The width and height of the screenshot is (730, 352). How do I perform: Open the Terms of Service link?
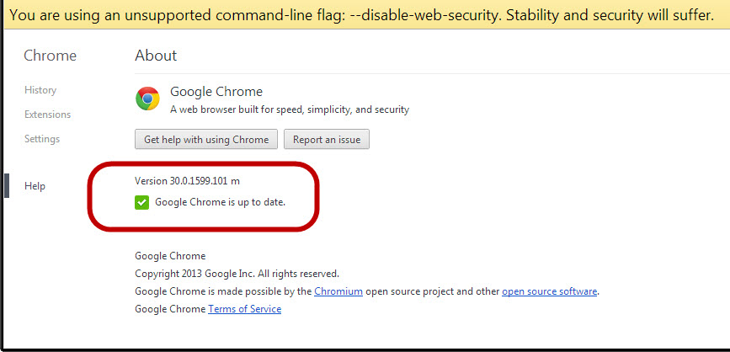point(244,309)
